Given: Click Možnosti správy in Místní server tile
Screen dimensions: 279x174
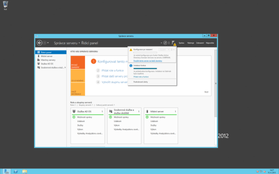Looking at the screenshot, I should point(158,117).
